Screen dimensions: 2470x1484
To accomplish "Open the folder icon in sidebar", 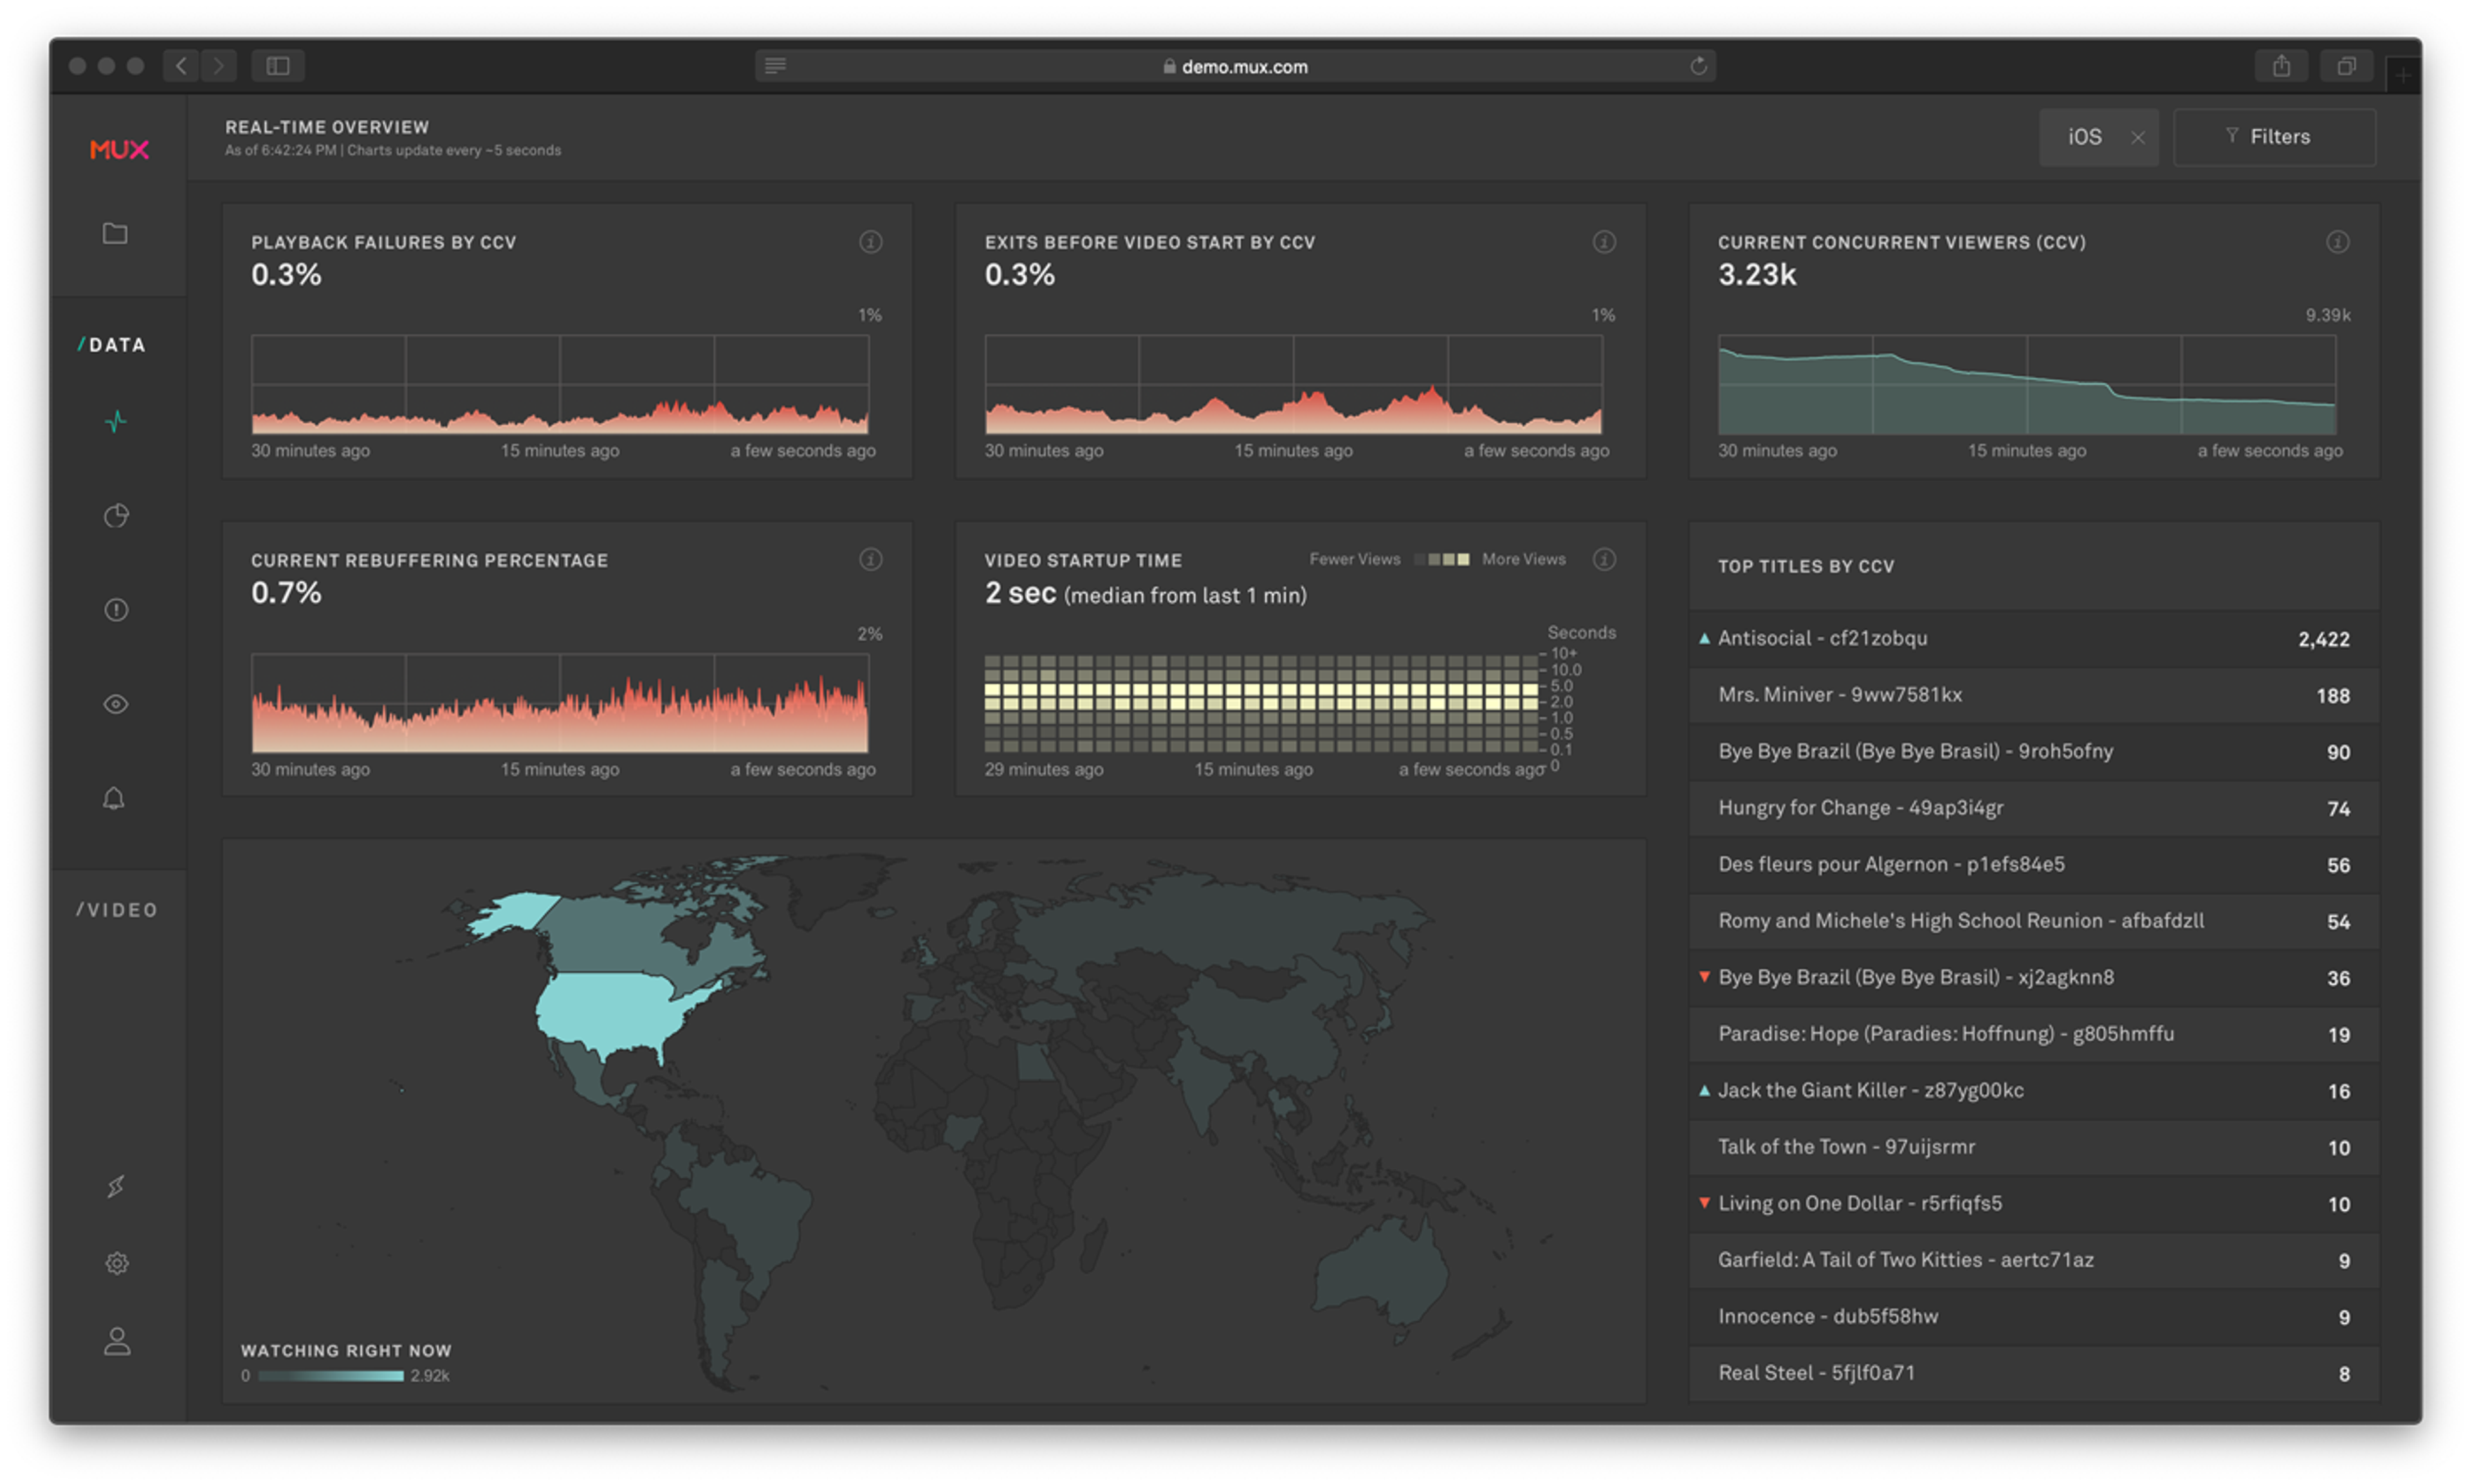I will pyautogui.click(x=116, y=233).
